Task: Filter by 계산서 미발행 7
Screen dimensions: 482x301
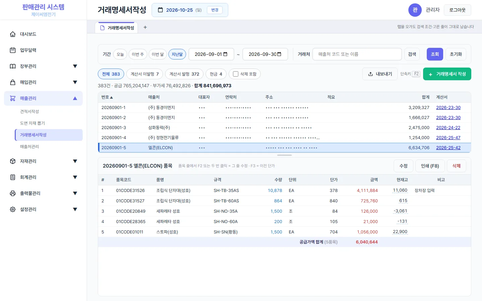Action: point(145,74)
